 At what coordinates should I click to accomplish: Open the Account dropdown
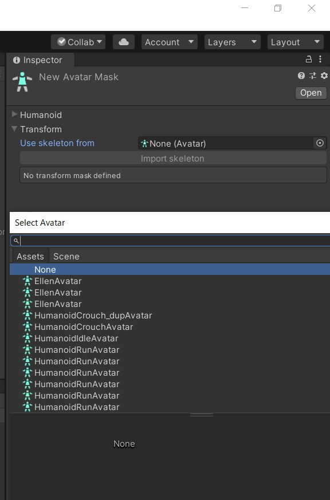170,42
